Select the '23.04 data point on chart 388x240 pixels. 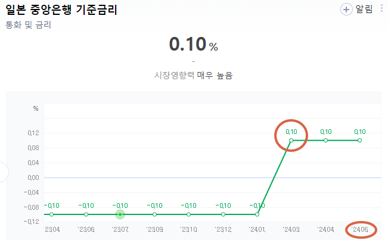coord(51,214)
